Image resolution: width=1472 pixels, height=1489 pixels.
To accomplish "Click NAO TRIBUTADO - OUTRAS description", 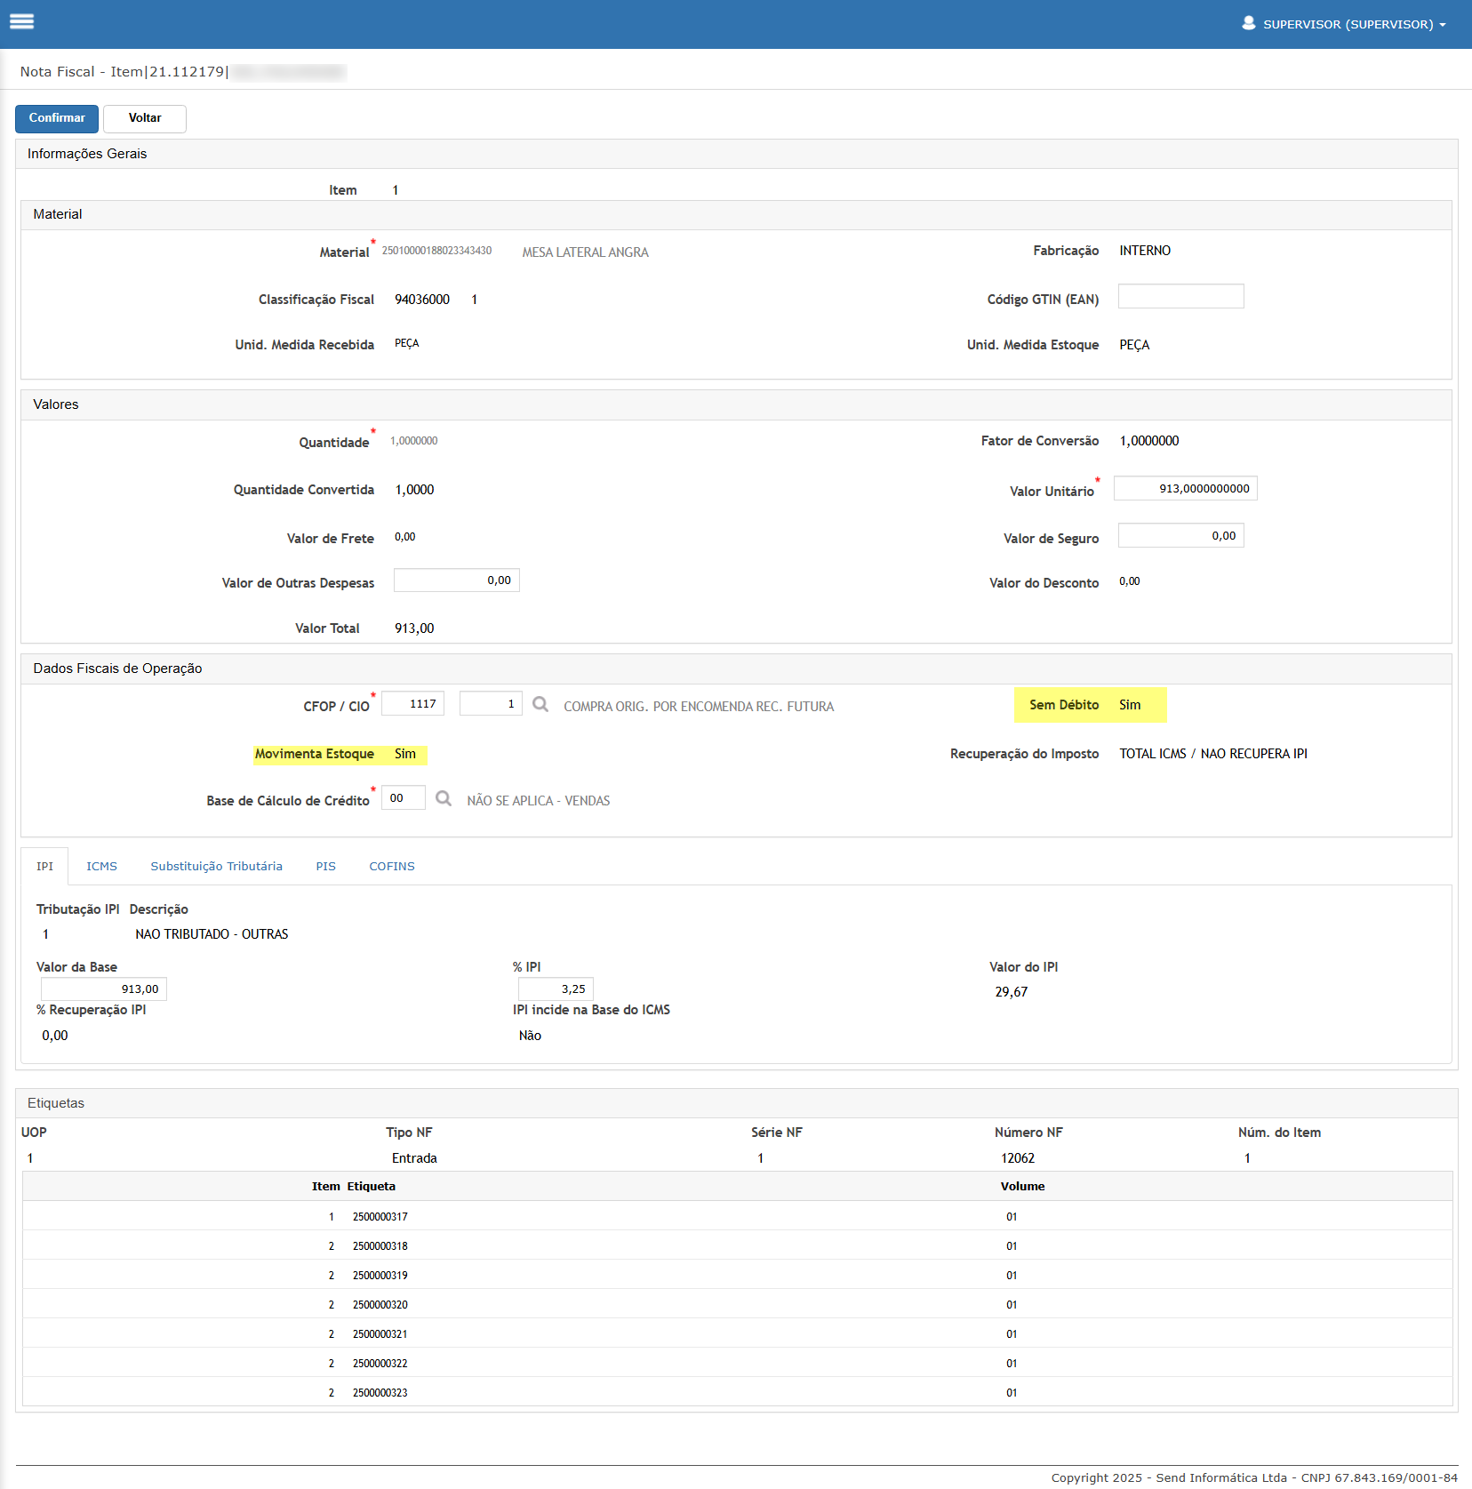I will [x=212, y=934].
